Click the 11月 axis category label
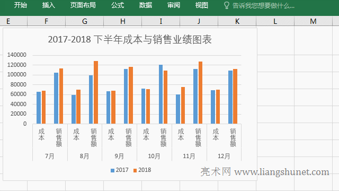 189,156
